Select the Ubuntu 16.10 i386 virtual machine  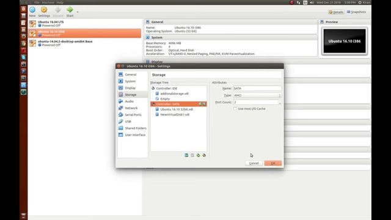(x=85, y=34)
